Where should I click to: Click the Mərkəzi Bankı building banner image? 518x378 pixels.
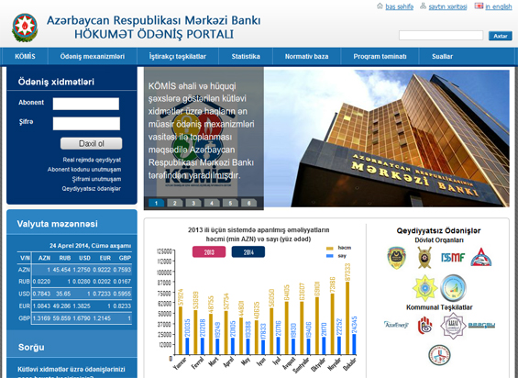tap(387, 139)
